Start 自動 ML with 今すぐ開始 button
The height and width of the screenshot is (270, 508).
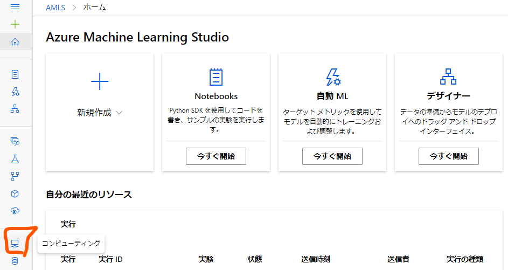coord(332,156)
